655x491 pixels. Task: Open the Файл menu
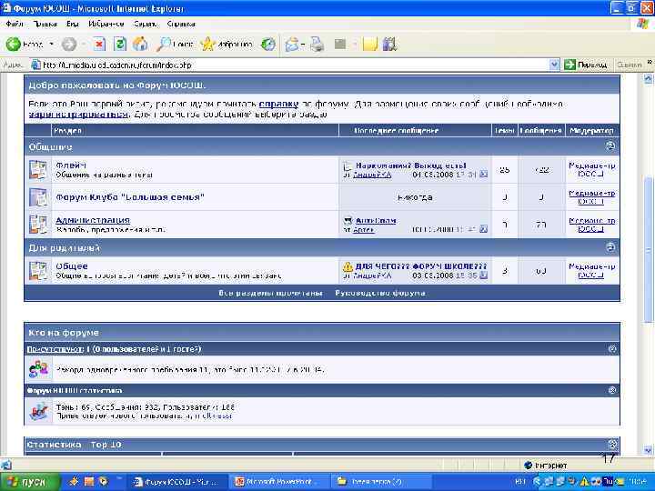point(15,24)
